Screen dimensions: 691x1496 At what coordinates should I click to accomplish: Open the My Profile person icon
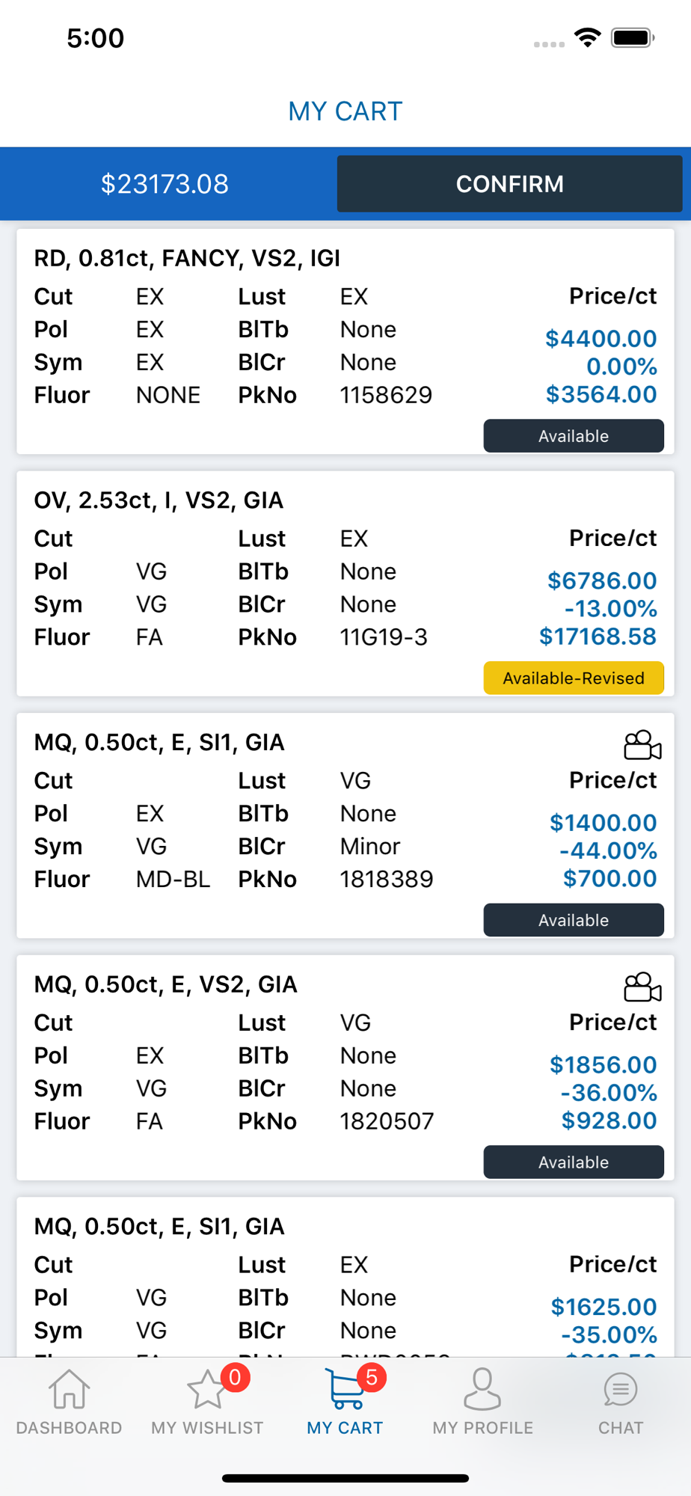click(x=482, y=1389)
